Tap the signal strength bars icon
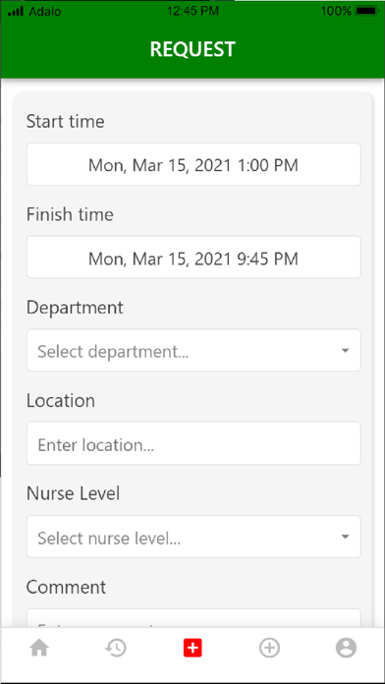 (16, 12)
